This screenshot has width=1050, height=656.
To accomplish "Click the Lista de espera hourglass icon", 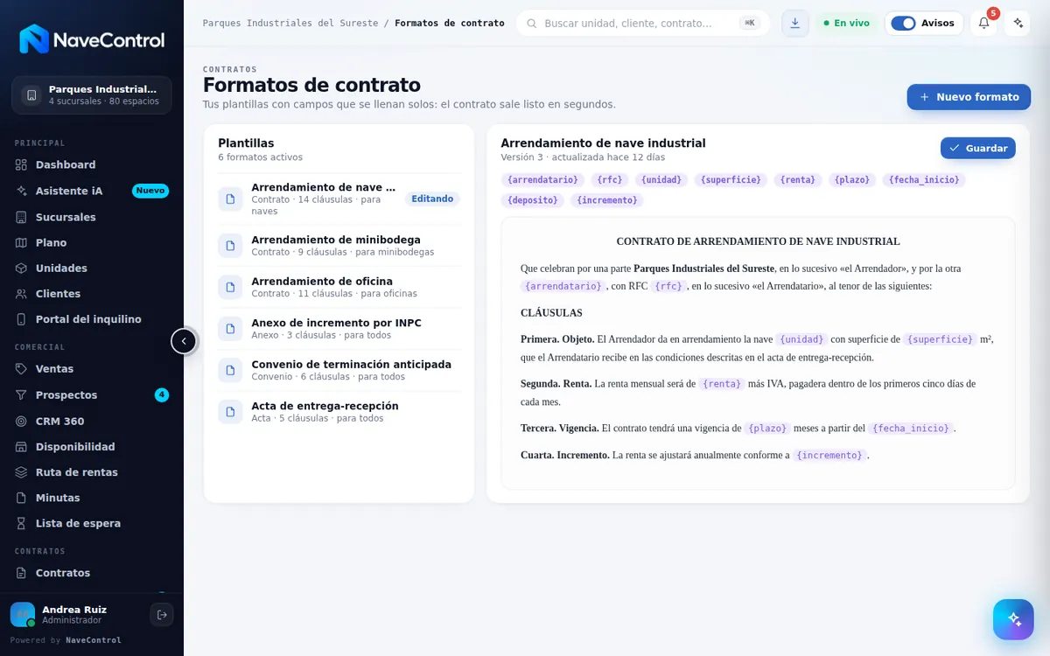I will pyautogui.click(x=22, y=523).
